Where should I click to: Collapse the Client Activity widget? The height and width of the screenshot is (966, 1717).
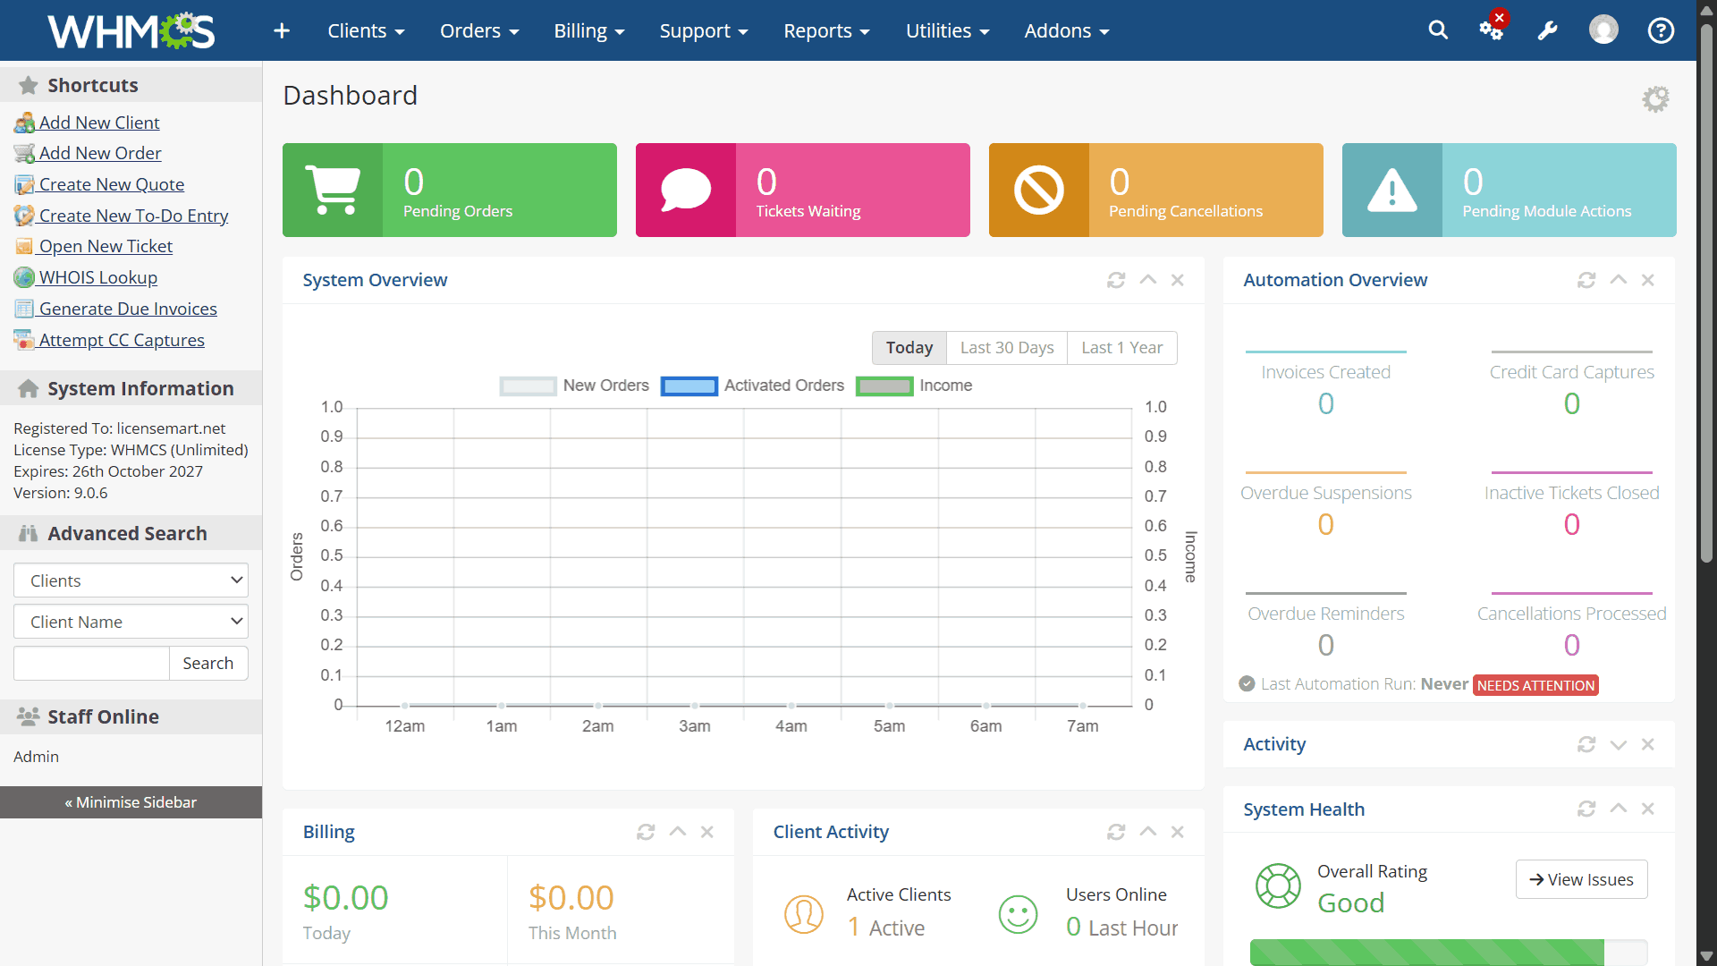point(1148,832)
